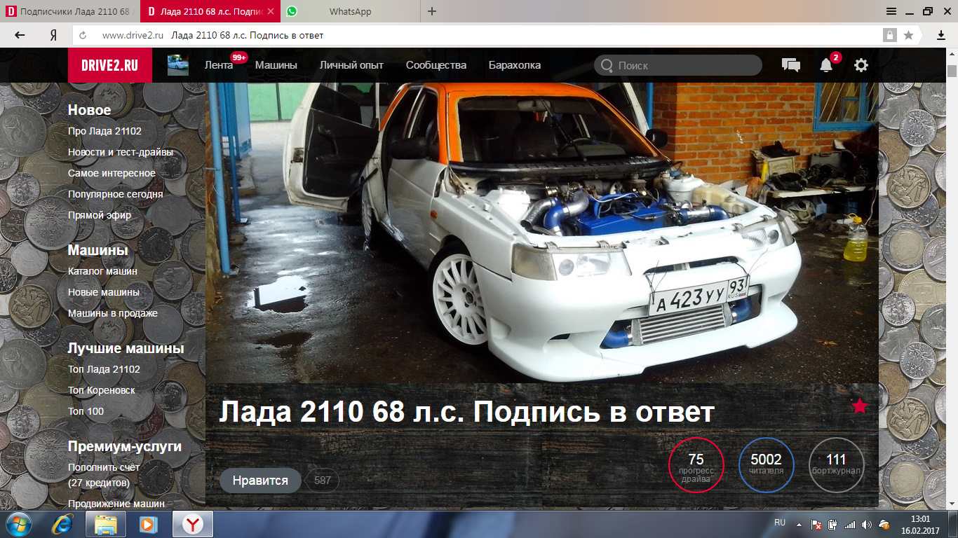Open the Про Лада 21102 link
Screen dimensions: 958x538
point(104,131)
